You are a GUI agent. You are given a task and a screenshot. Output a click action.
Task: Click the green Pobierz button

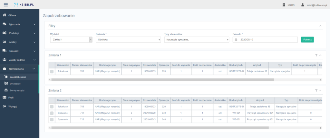pyautogui.click(x=307, y=39)
